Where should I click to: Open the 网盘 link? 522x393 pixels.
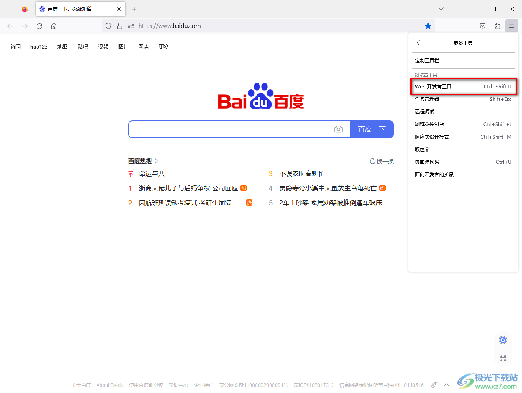144,47
